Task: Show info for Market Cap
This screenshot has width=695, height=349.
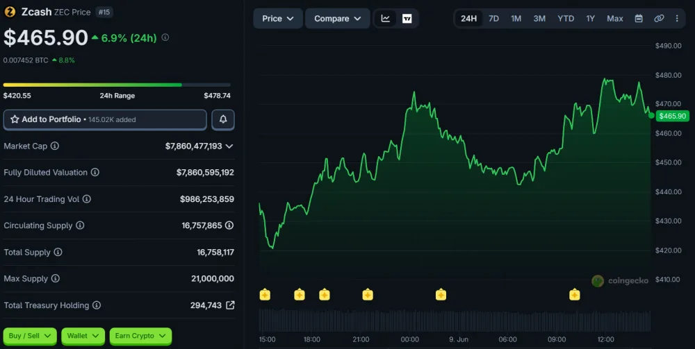Action: 54,146
